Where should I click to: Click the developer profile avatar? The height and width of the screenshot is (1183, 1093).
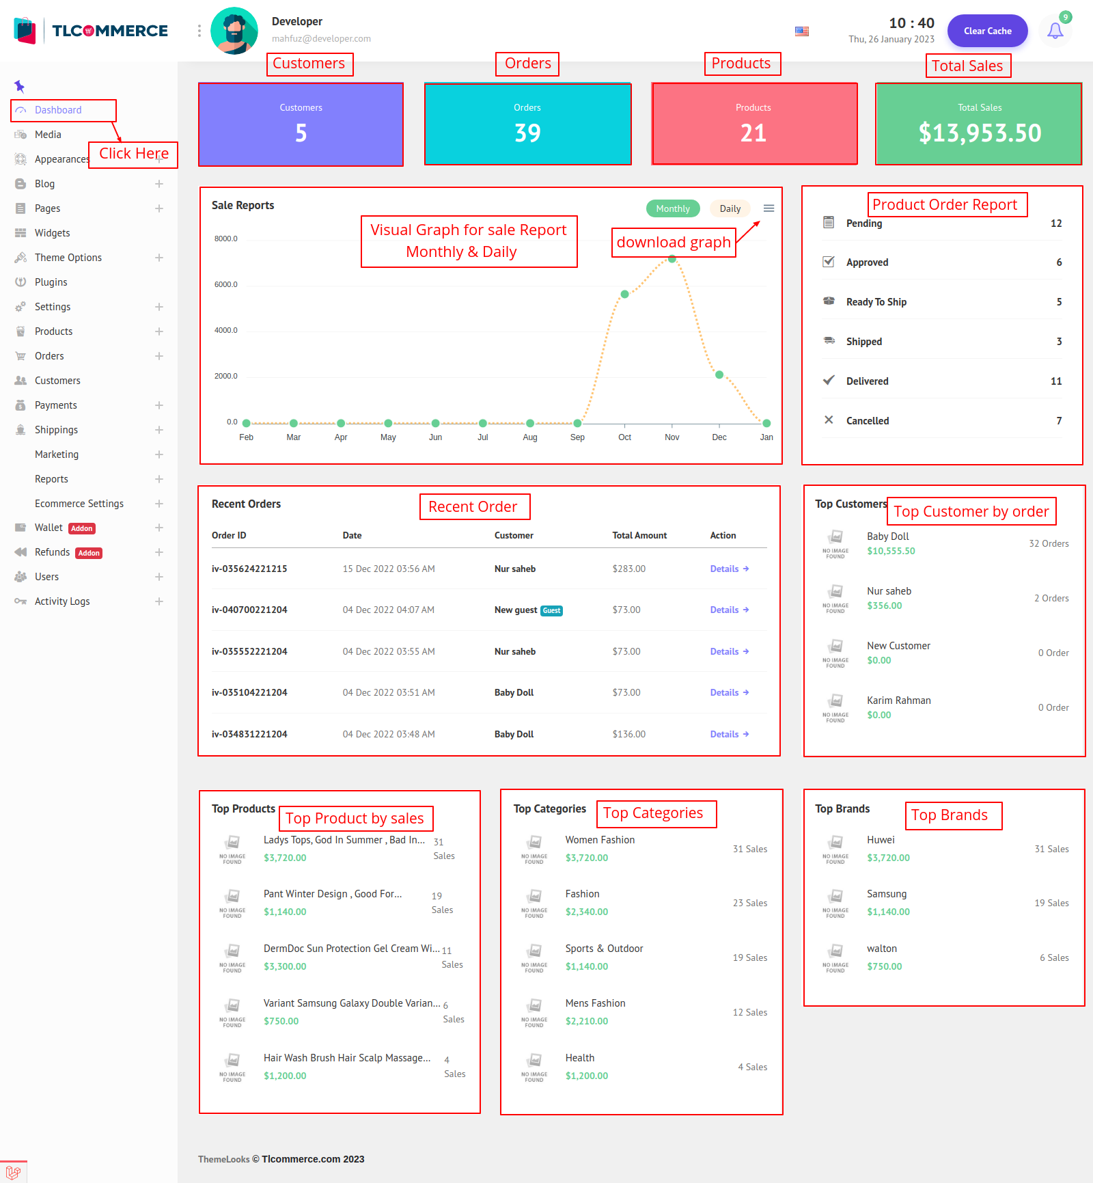[234, 31]
